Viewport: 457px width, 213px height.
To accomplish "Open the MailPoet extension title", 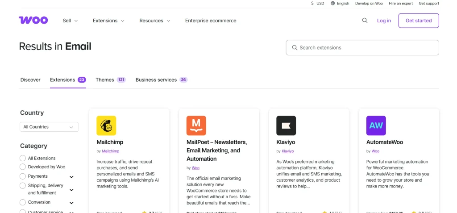I will click(x=216, y=150).
